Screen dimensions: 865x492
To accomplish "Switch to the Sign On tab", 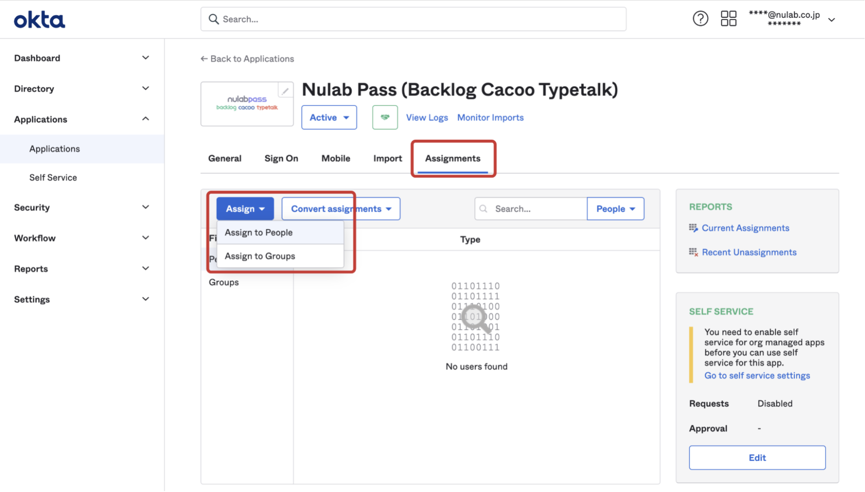I will (281, 158).
